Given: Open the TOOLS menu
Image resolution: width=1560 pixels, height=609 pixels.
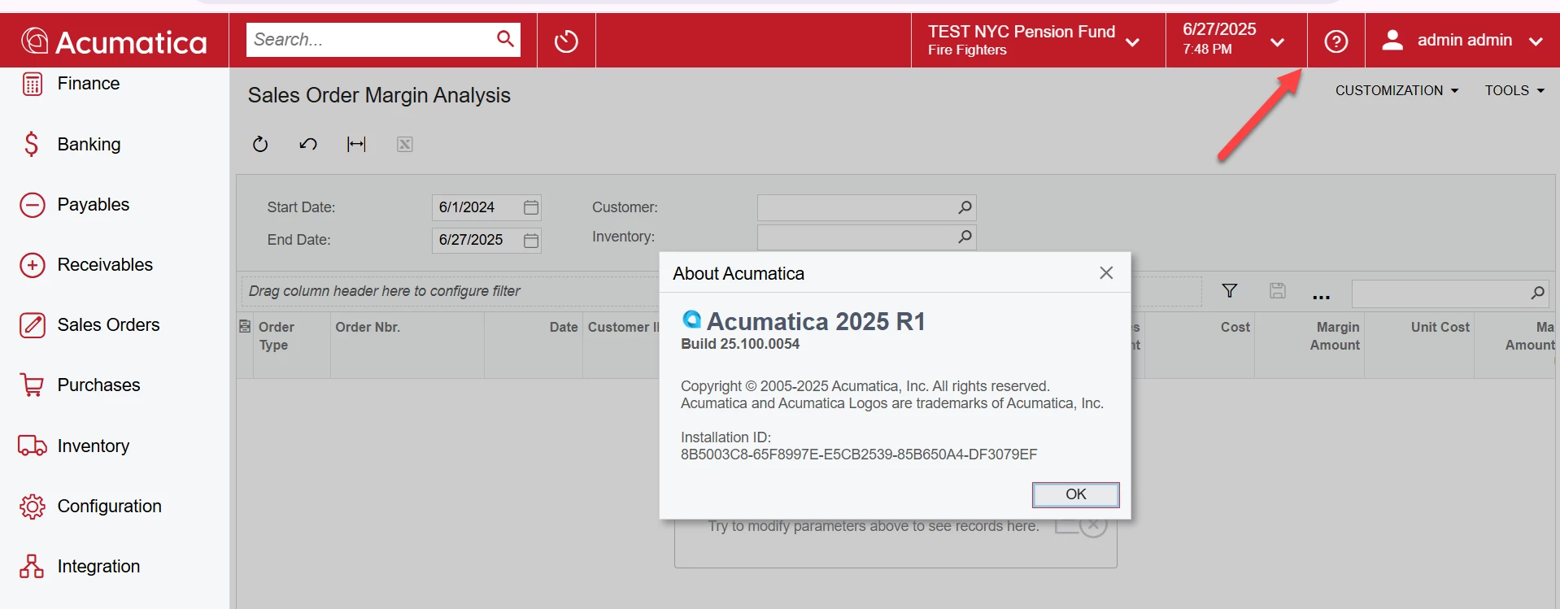Looking at the screenshot, I should point(1514,90).
